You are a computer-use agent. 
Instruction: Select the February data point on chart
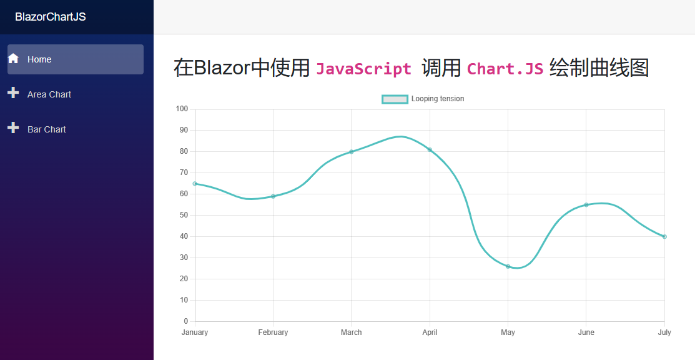273,196
